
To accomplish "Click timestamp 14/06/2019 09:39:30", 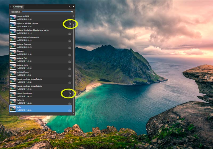I will [24, 54].
